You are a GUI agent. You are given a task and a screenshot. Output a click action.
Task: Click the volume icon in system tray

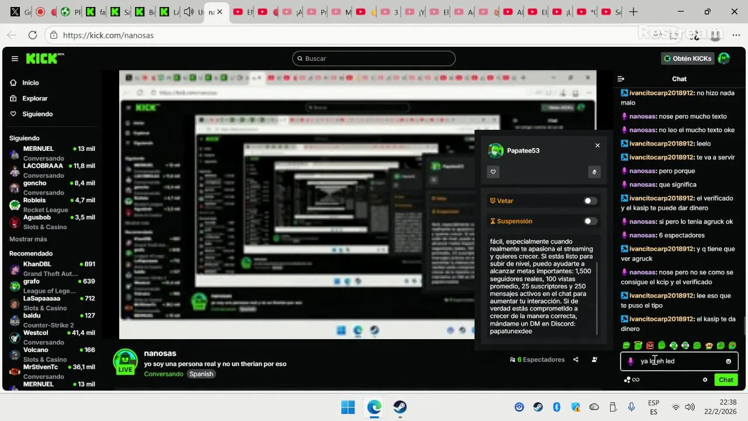(690, 407)
